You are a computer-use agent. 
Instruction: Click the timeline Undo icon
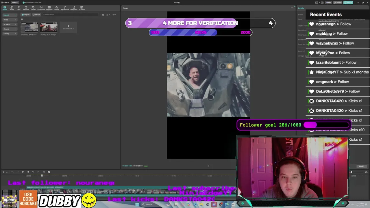(12, 172)
